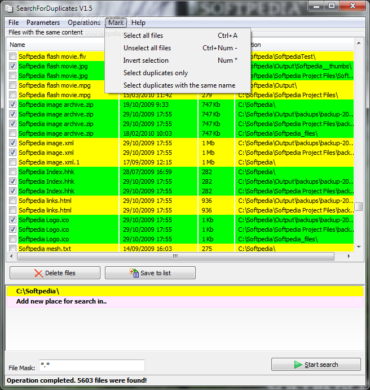This screenshot has width=370, height=390.
Task: Click the date 28/07/2009 16:59
Action: [147, 172]
